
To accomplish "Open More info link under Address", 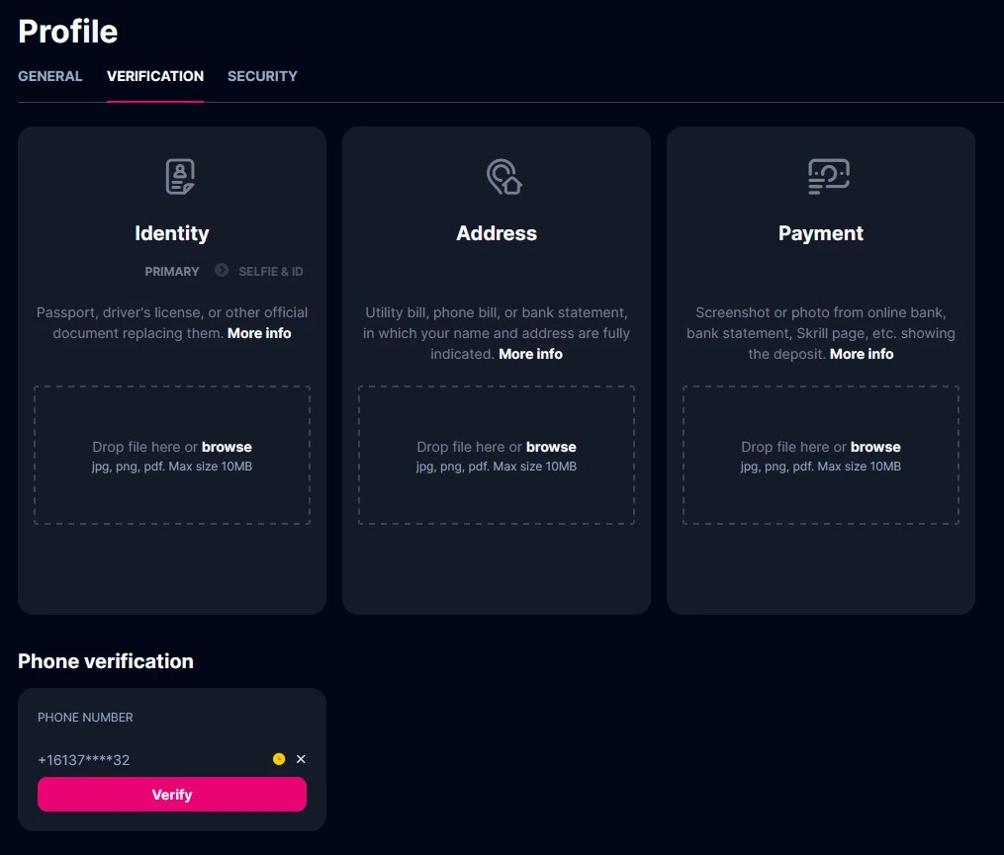I will pos(531,354).
